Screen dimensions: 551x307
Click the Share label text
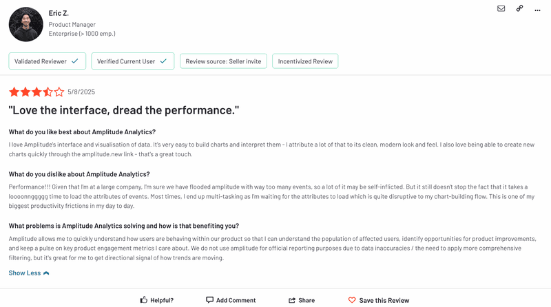[306, 300]
